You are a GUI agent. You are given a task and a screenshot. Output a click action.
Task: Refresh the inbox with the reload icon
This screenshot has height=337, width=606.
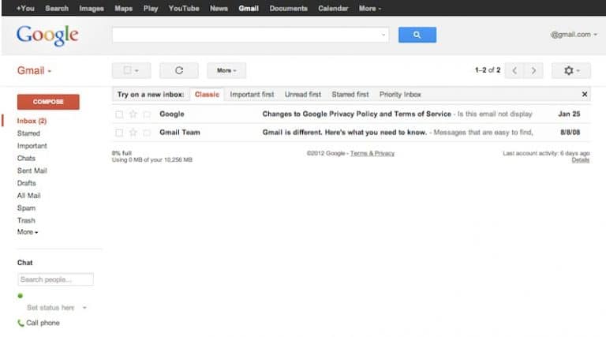coord(179,70)
